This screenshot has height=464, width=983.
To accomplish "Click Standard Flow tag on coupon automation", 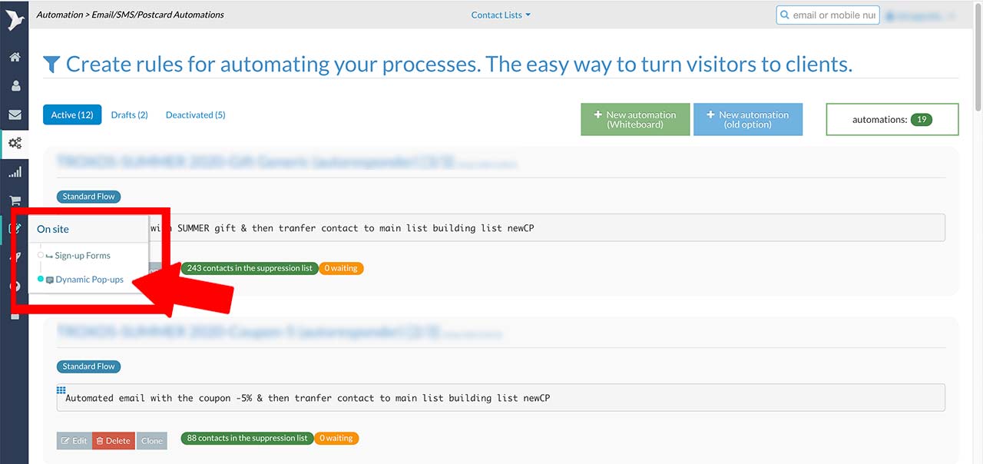I will 88,366.
